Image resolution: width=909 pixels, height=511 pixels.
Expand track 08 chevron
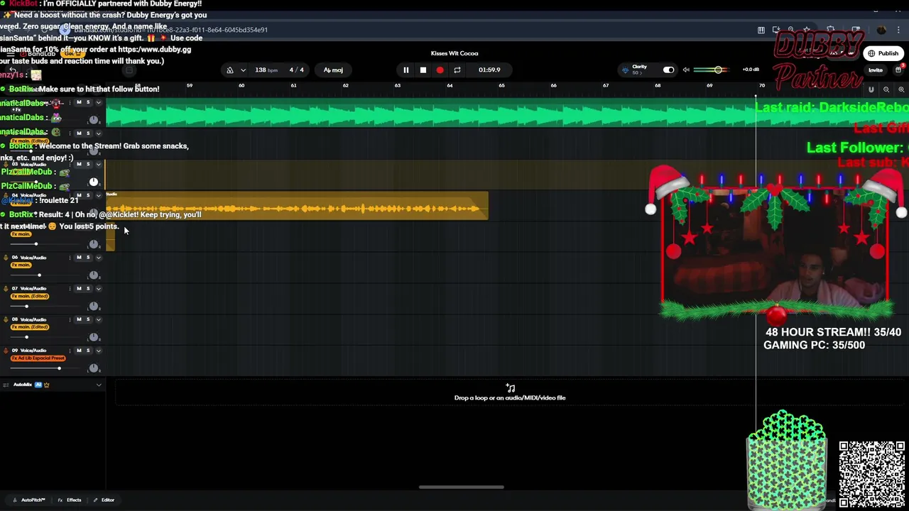coord(99,319)
